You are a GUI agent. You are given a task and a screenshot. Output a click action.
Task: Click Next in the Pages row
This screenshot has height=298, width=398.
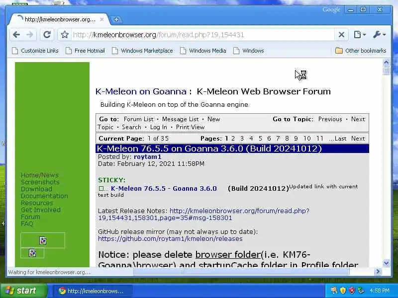pos(358,139)
